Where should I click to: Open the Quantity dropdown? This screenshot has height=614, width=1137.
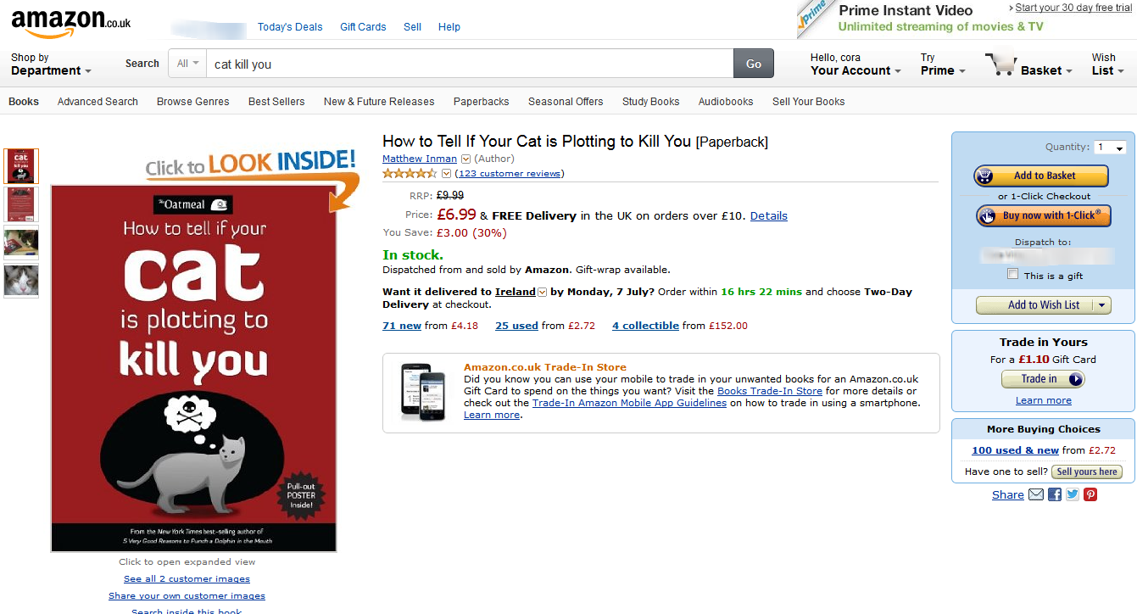pyautogui.click(x=1110, y=148)
